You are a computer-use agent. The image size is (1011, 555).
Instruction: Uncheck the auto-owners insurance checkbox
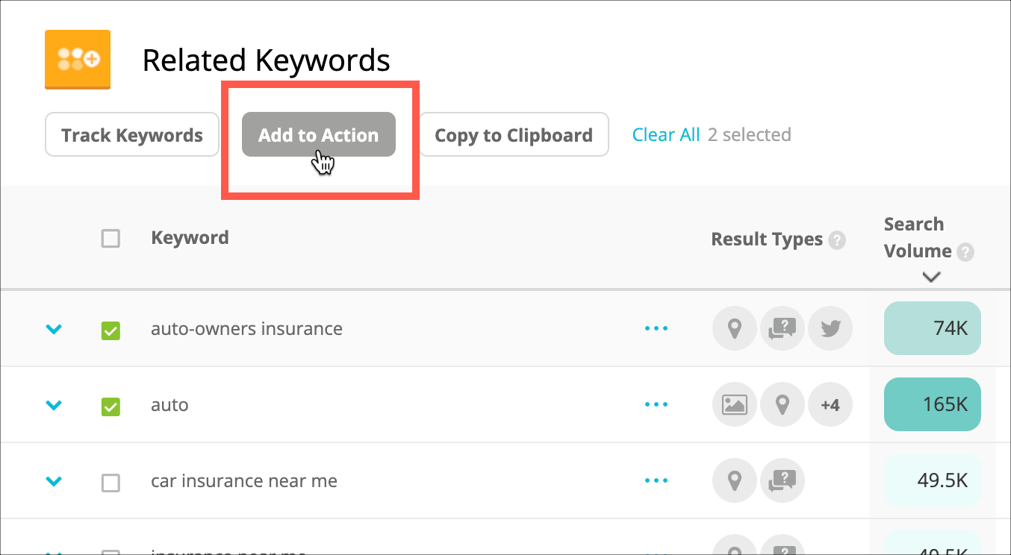111,330
